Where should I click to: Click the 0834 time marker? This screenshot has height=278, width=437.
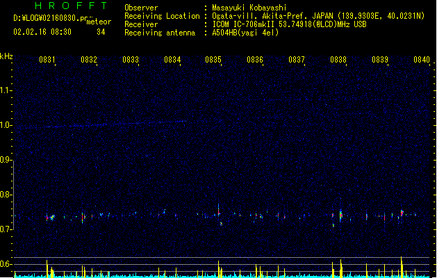(x=172, y=60)
